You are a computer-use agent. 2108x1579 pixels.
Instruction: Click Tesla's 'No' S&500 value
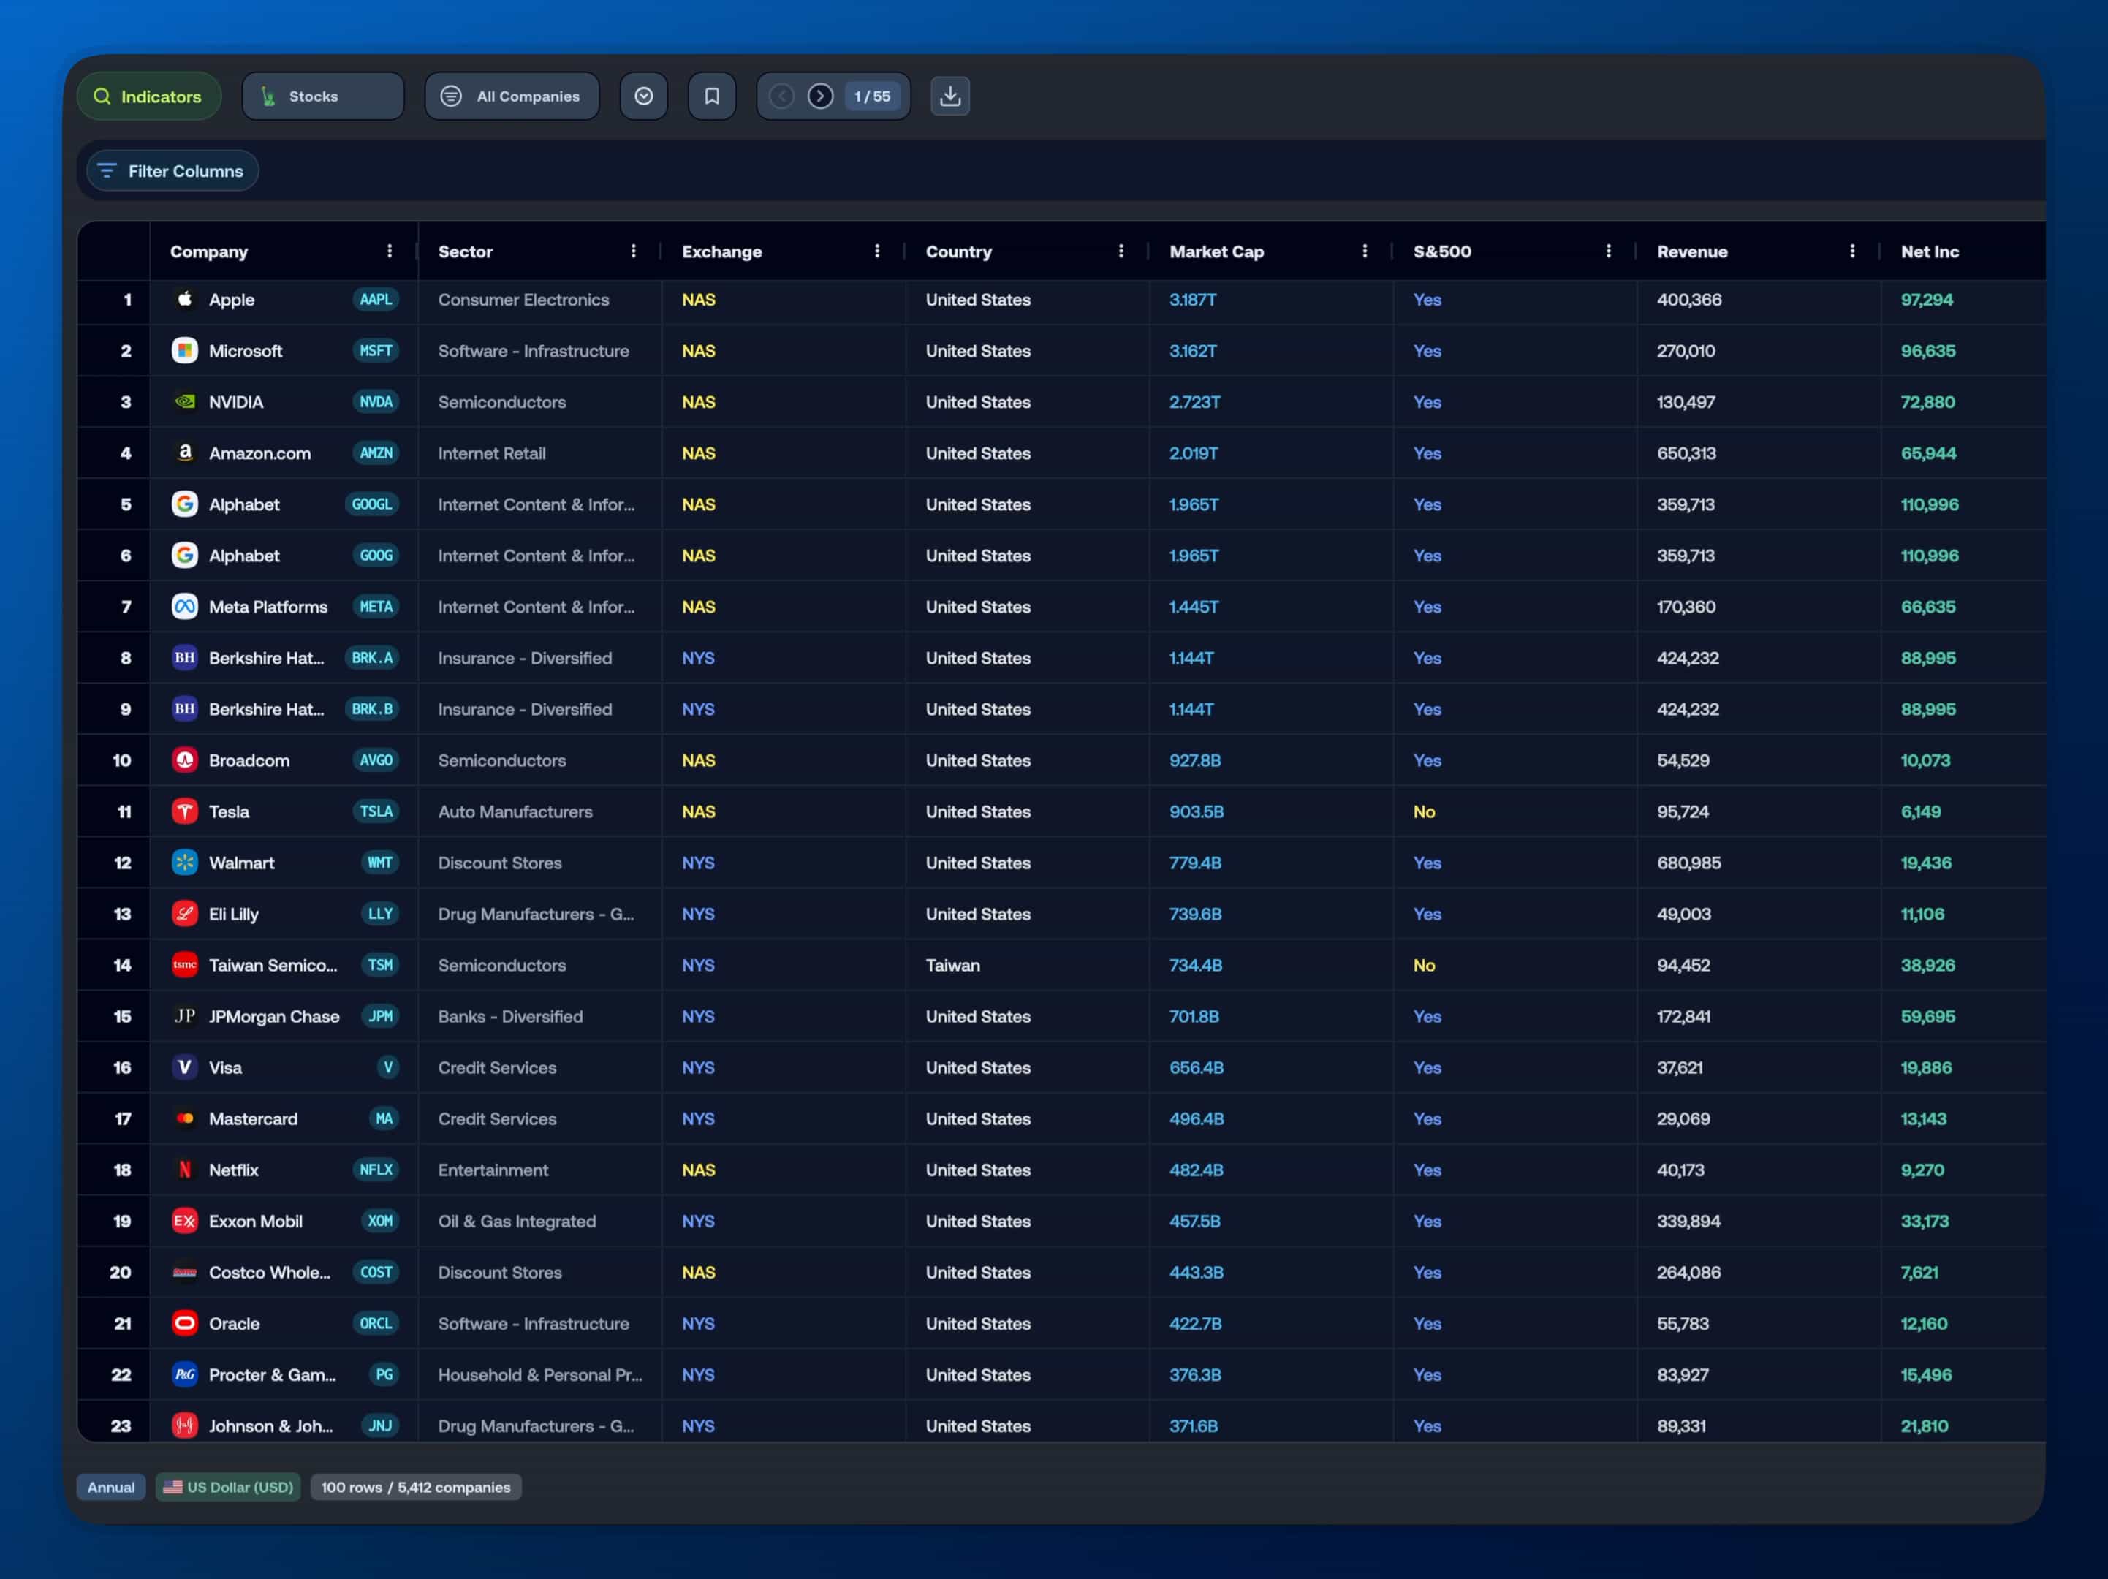(1424, 812)
